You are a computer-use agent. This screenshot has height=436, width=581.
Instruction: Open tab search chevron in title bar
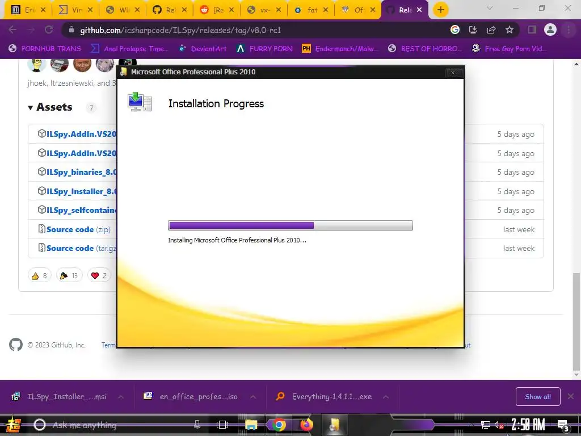pos(490,8)
